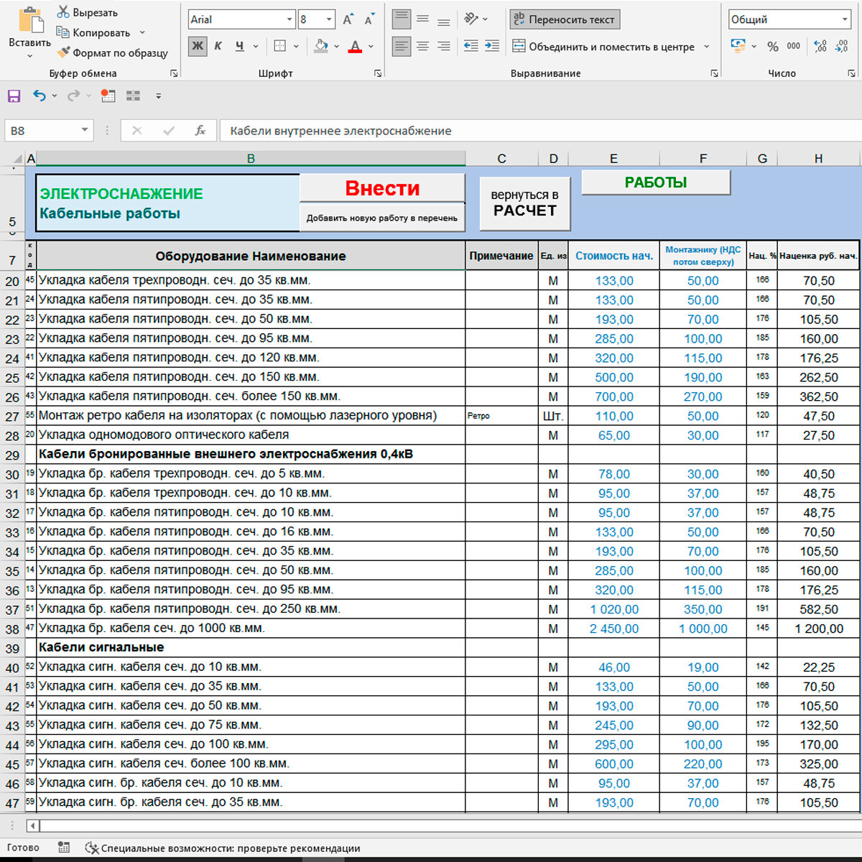Align text right
The width and height of the screenshot is (862, 862).
pos(444,46)
